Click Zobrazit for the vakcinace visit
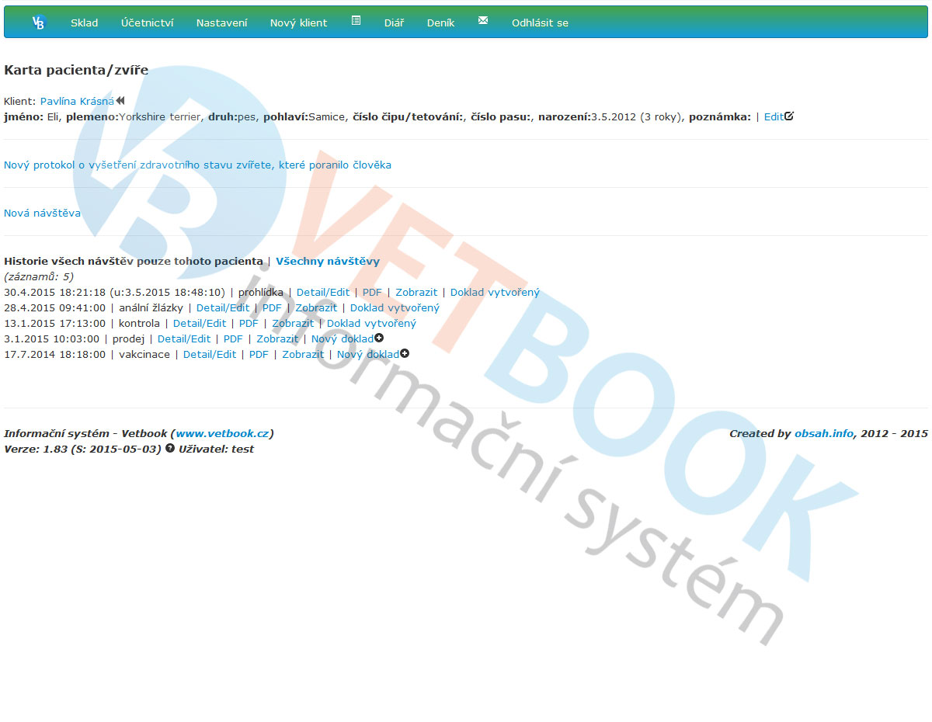Viewport: 932px width, 722px height. 303,354
